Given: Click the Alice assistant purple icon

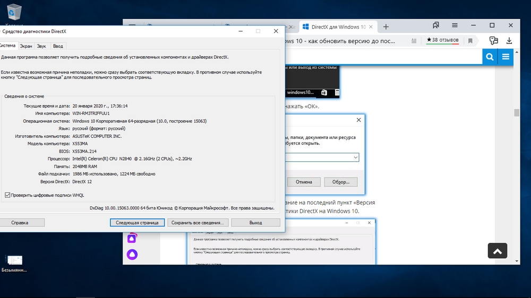Looking at the screenshot, I should click(x=131, y=255).
